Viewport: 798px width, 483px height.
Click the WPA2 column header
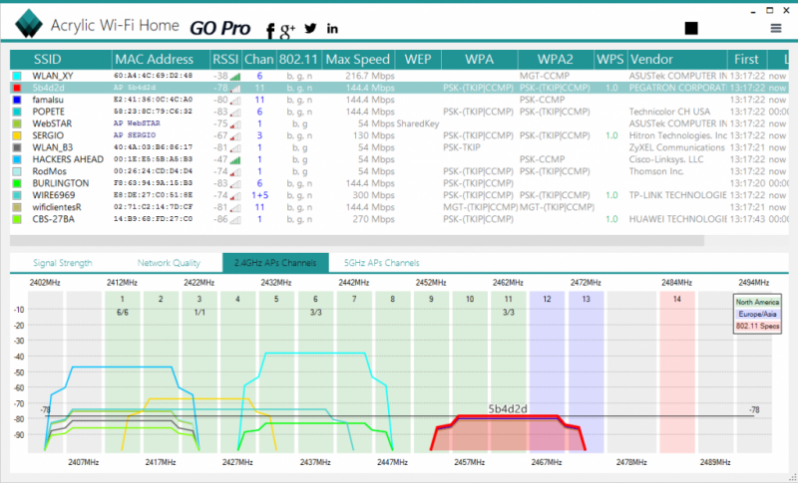[556, 60]
